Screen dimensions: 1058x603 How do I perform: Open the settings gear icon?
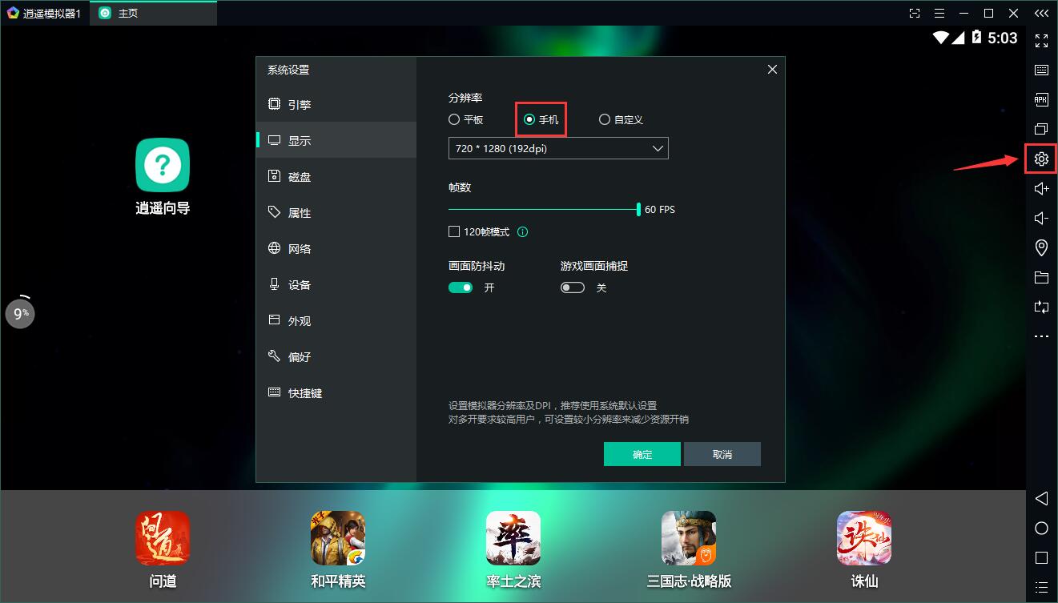tap(1041, 159)
